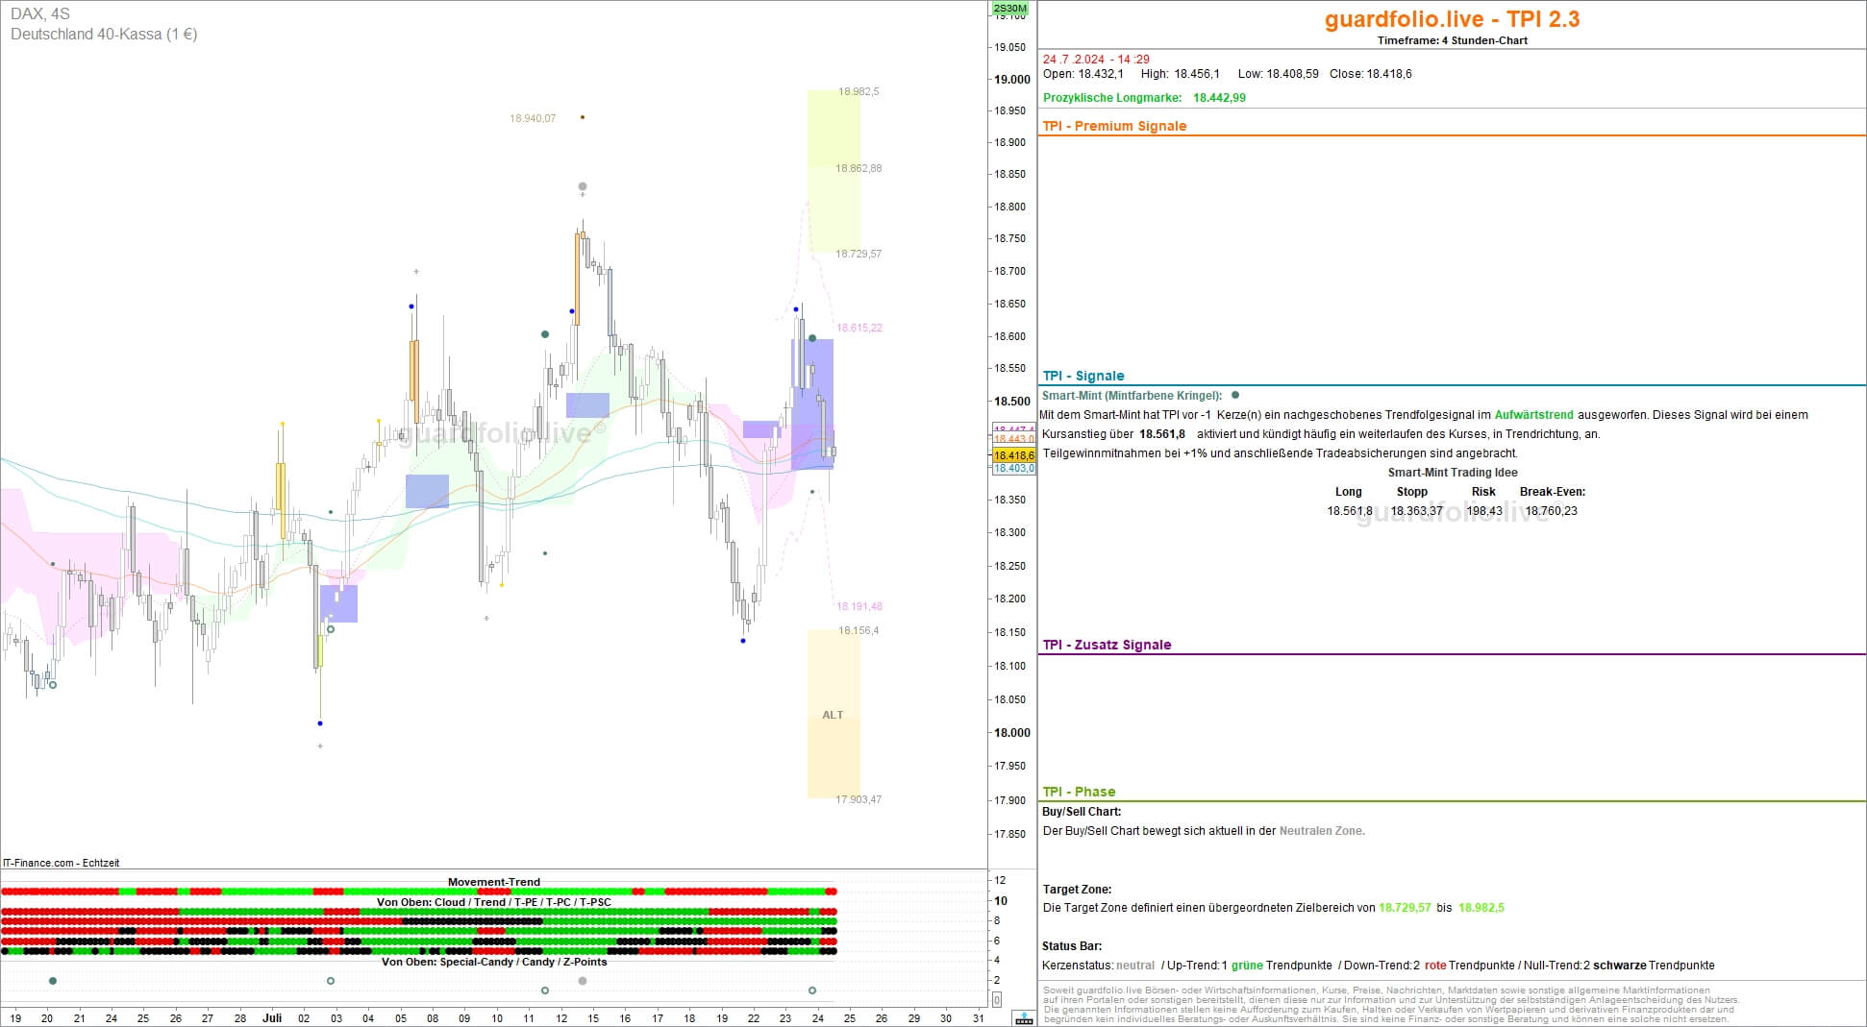The image size is (1867, 1027).
Task: Click the Prozyklische Longmarke value 18.442,99
Action: (x=1219, y=98)
